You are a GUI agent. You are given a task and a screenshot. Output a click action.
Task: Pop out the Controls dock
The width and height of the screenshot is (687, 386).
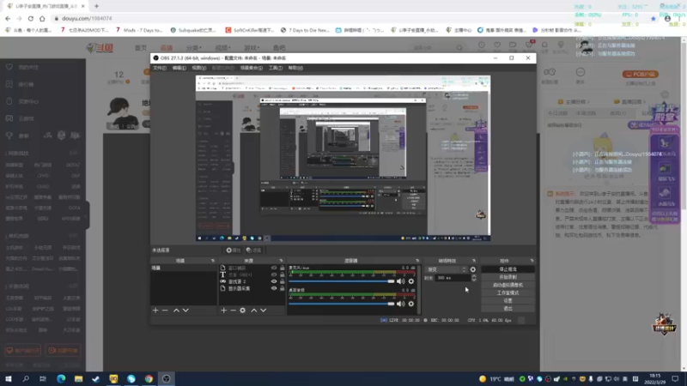[x=532, y=261]
